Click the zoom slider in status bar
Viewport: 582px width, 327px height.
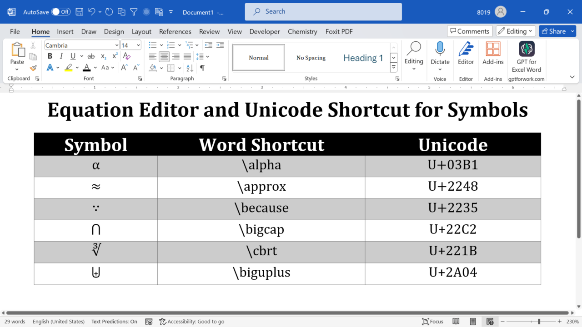(x=539, y=322)
